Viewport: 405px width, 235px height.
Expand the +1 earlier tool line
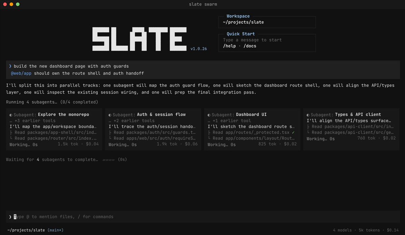coord(229,121)
